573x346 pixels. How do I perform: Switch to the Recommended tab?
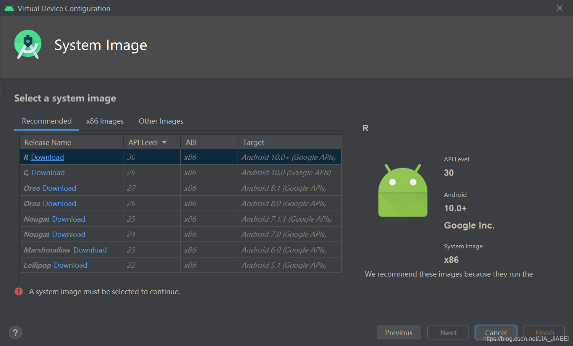tap(47, 121)
